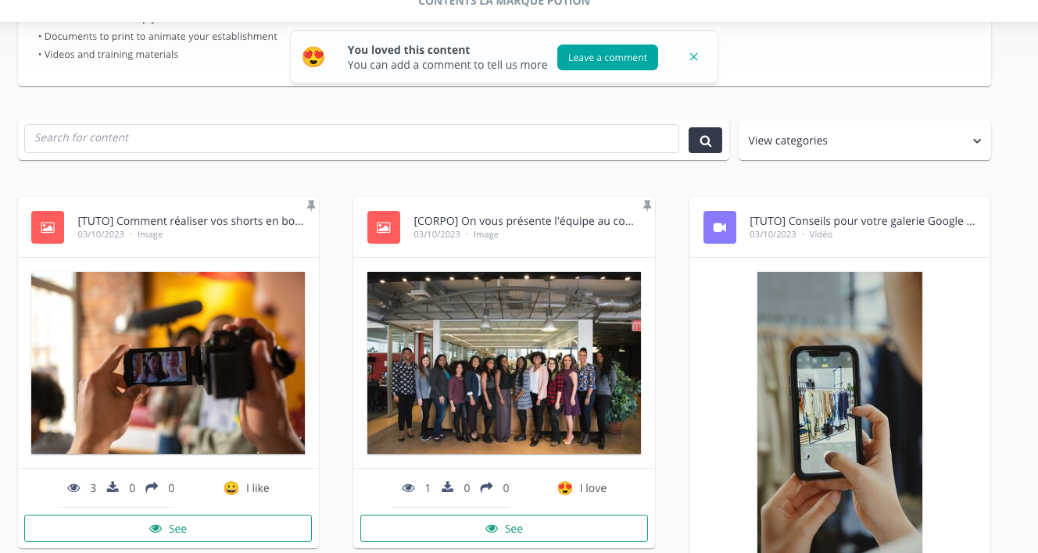Click pin icon on shorts tutorial card
The image size is (1038, 553).
[x=311, y=205]
